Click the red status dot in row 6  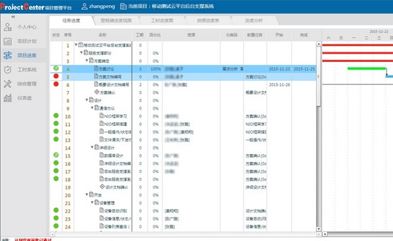56,84
